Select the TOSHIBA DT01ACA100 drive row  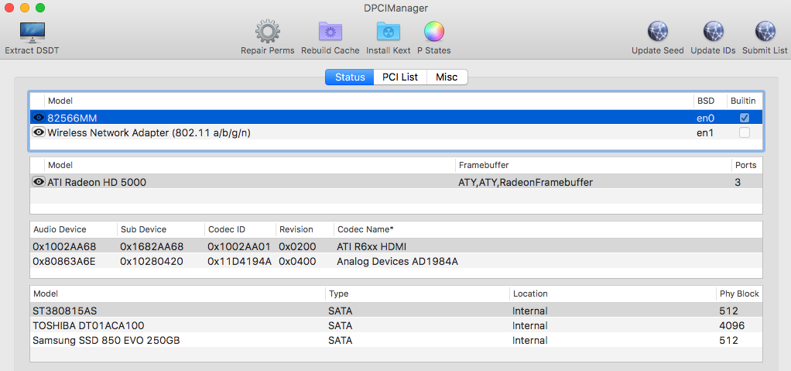(396, 325)
